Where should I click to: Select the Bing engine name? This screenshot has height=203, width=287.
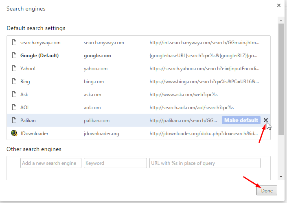25,82
